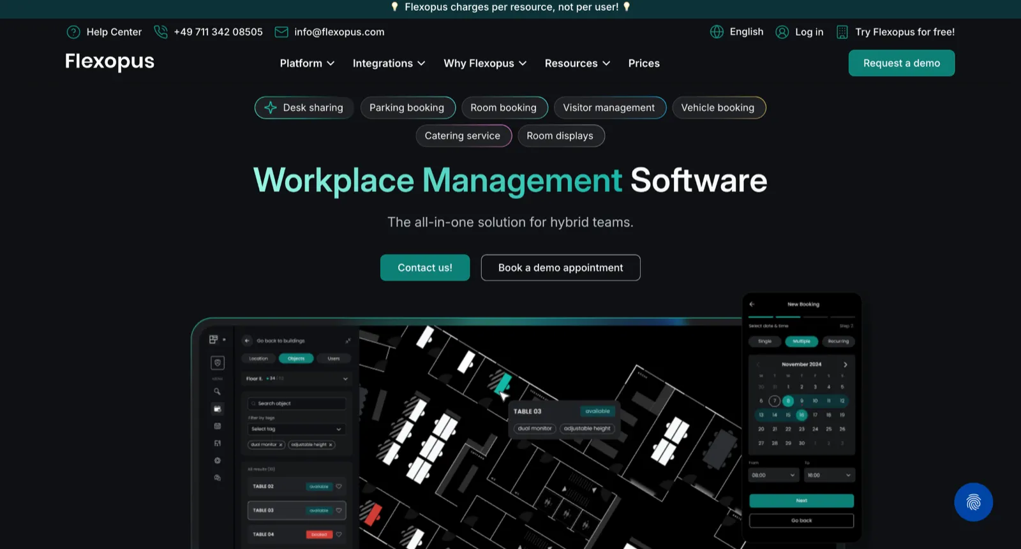Open the Prices page
Image resolution: width=1021 pixels, height=549 pixels.
644,63
